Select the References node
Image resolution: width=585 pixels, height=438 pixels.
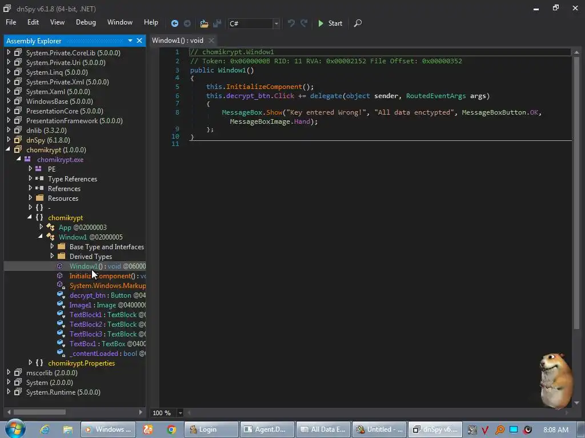(64, 188)
